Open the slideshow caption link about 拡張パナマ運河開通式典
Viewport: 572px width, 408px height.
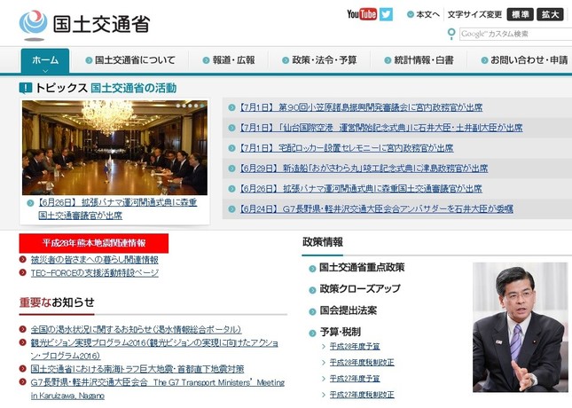(x=117, y=208)
